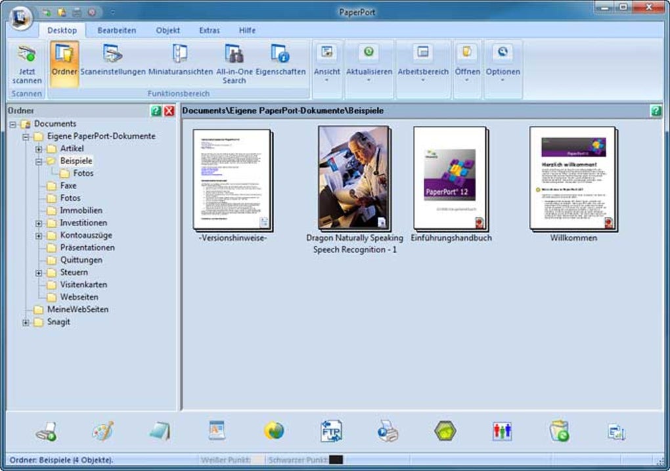Click the people icon in Send To bar
Viewport: 670px width, 471px height.
(x=502, y=431)
